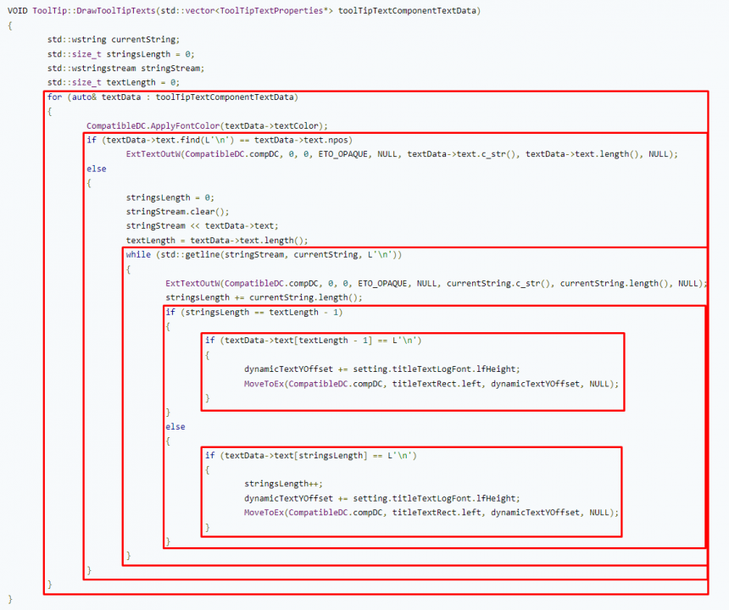Select the std::wstring currentString declaration
Image resolution: width=729 pixels, height=610 pixels.
click(x=113, y=39)
